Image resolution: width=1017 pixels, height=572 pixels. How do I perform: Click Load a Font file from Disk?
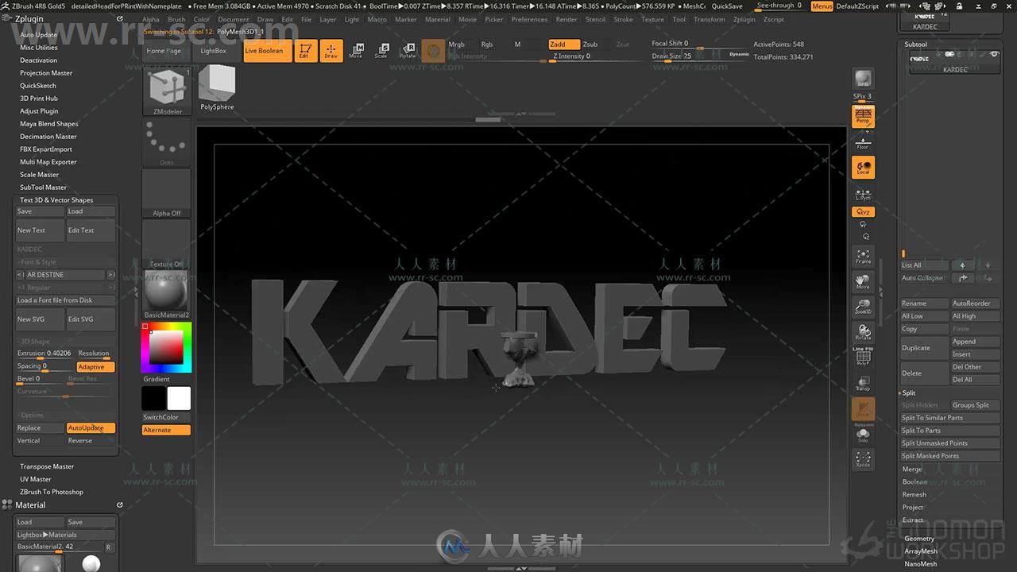[x=66, y=300]
